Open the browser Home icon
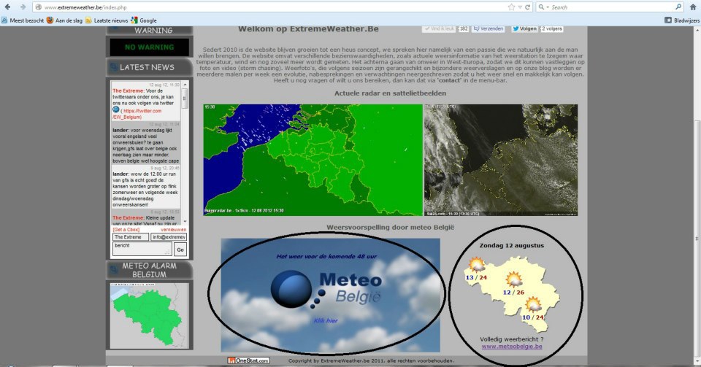The height and width of the screenshot is (367, 701). pyautogui.click(x=694, y=7)
